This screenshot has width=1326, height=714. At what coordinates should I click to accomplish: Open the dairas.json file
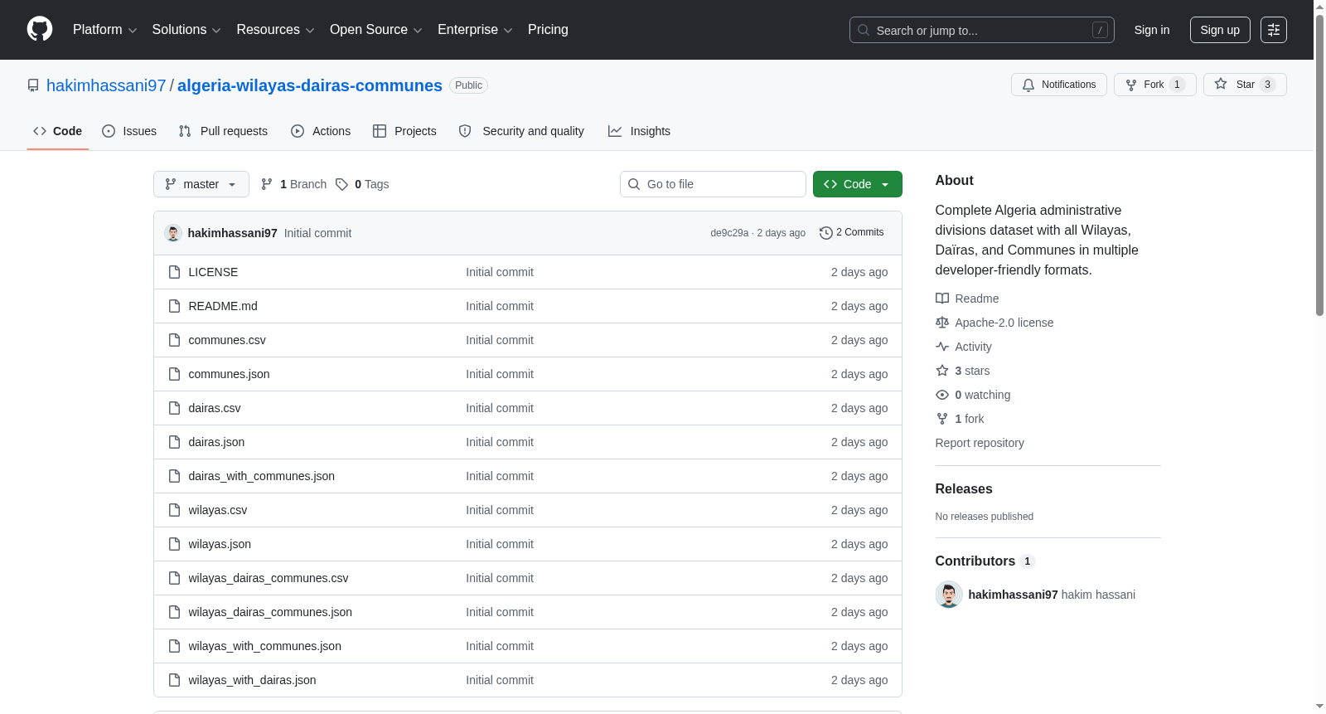click(x=216, y=442)
